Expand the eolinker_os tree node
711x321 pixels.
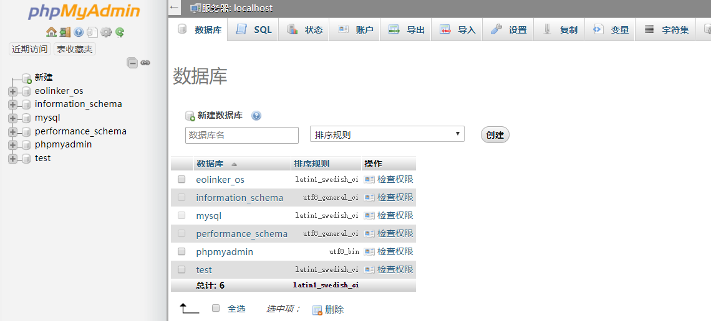tap(12, 91)
